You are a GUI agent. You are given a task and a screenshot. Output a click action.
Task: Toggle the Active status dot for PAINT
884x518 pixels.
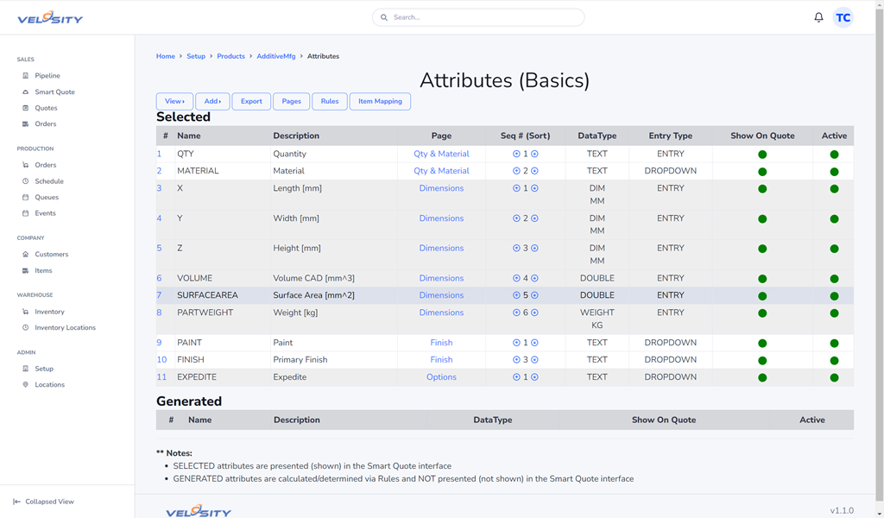coord(834,344)
